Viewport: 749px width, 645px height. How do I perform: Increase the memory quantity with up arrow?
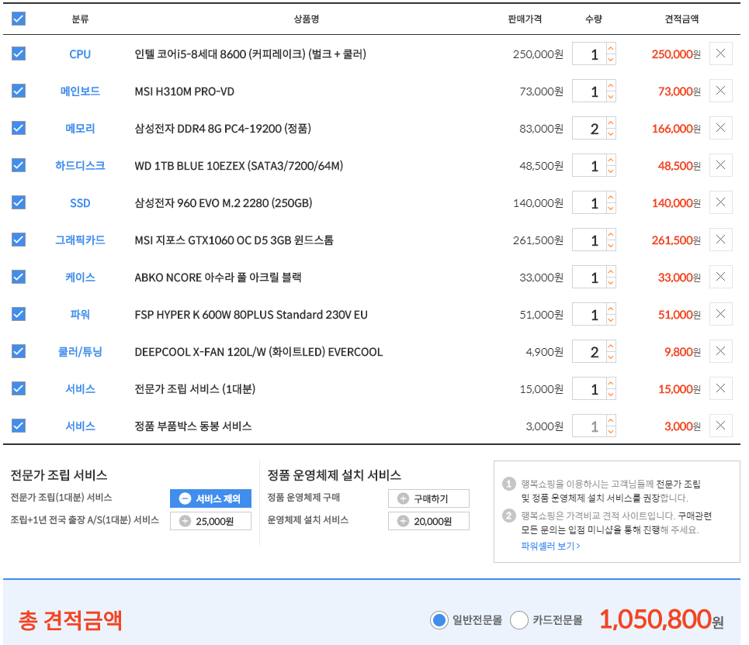point(611,123)
